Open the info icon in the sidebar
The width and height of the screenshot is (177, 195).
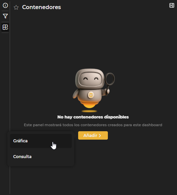point(5,5)
